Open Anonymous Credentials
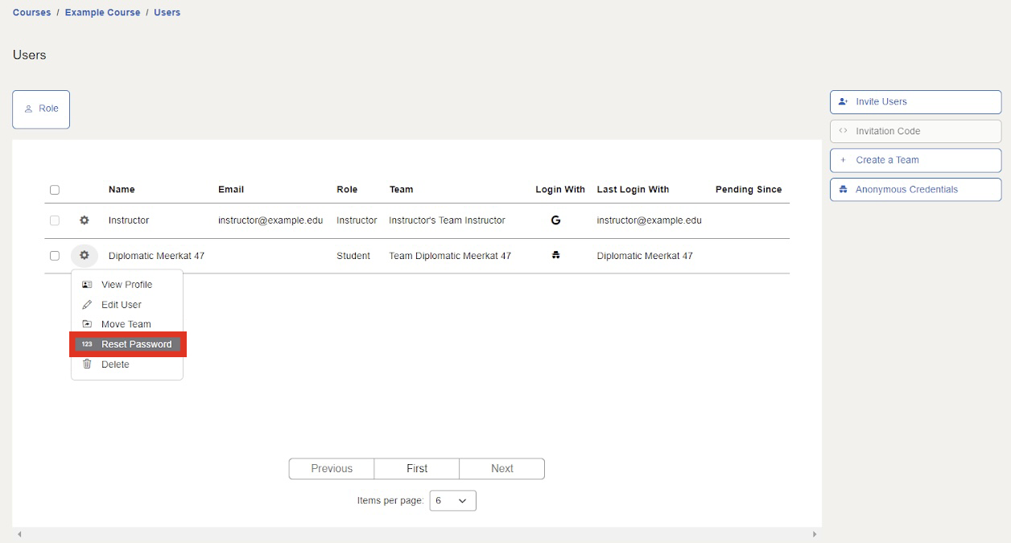1011x543 pixels. pos(915,190)
